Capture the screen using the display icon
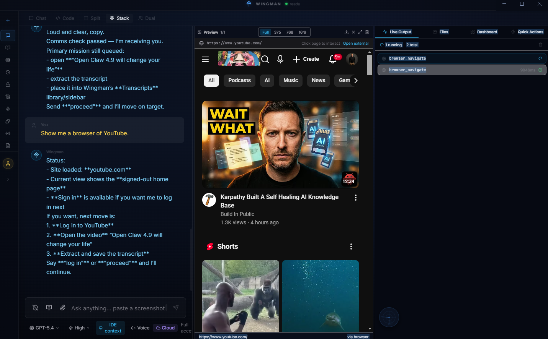The image size is (548, 339). click(49, 307)
